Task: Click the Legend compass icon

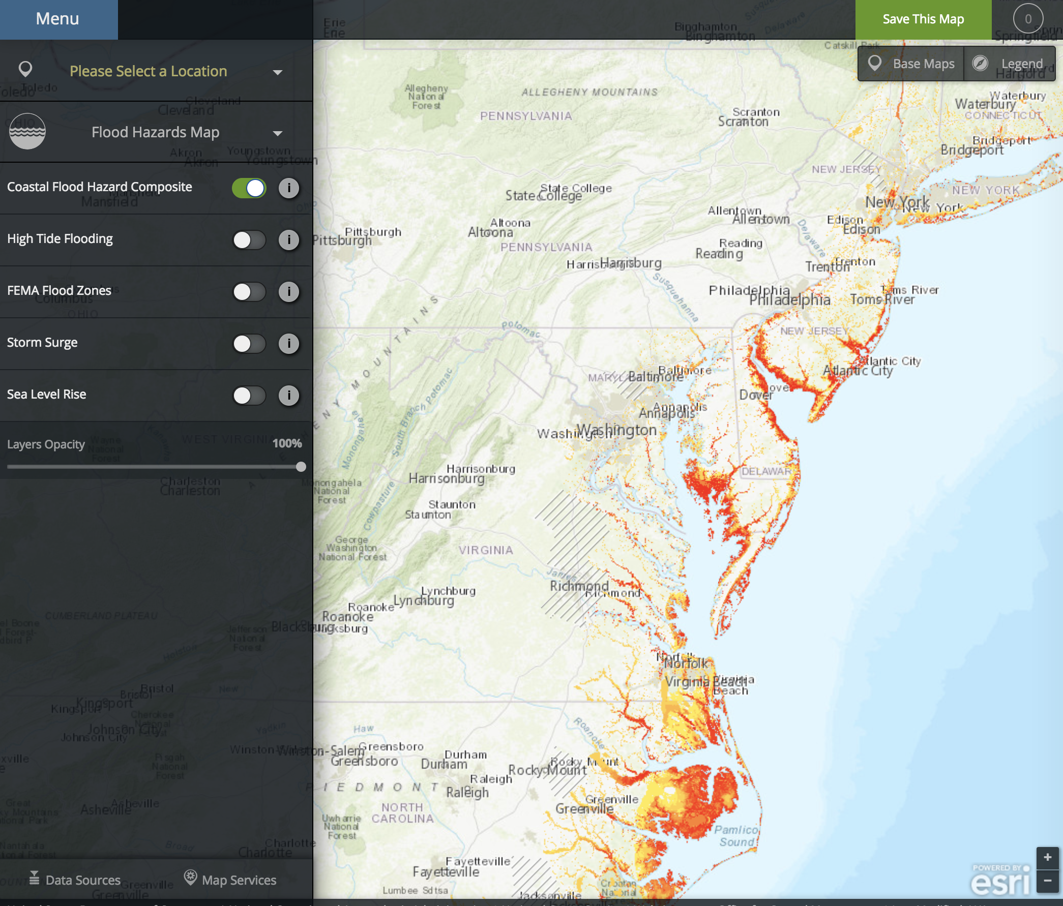Action: pyautogui.click(x=980, y=63)
